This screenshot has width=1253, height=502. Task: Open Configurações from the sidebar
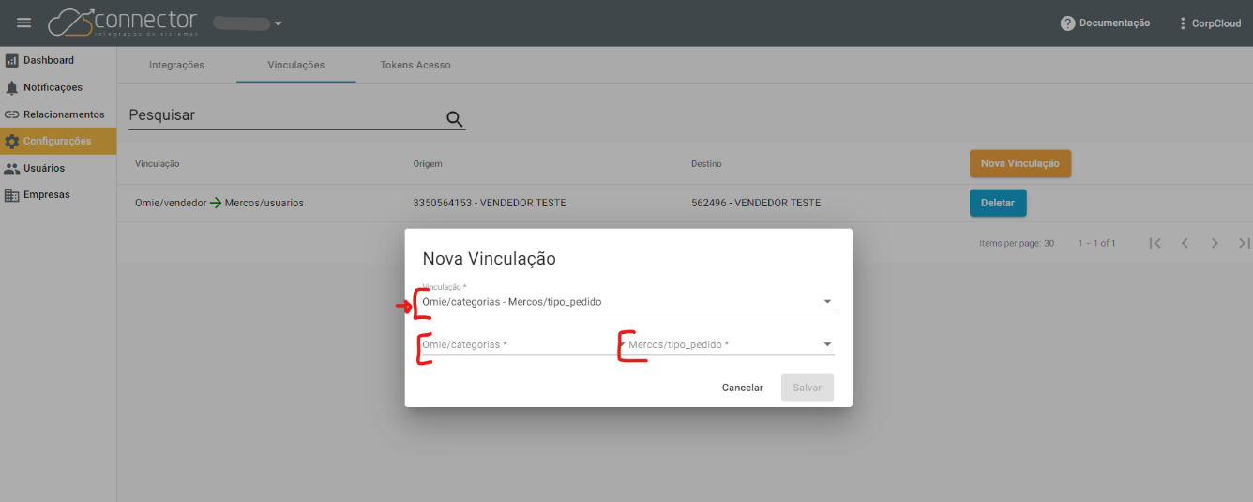tap(58, 142)
